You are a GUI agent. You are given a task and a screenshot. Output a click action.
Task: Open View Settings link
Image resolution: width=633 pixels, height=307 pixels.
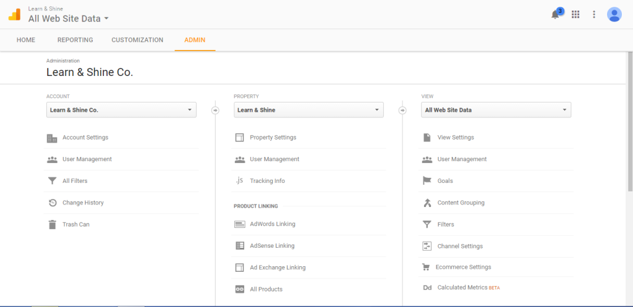(456, 138)
